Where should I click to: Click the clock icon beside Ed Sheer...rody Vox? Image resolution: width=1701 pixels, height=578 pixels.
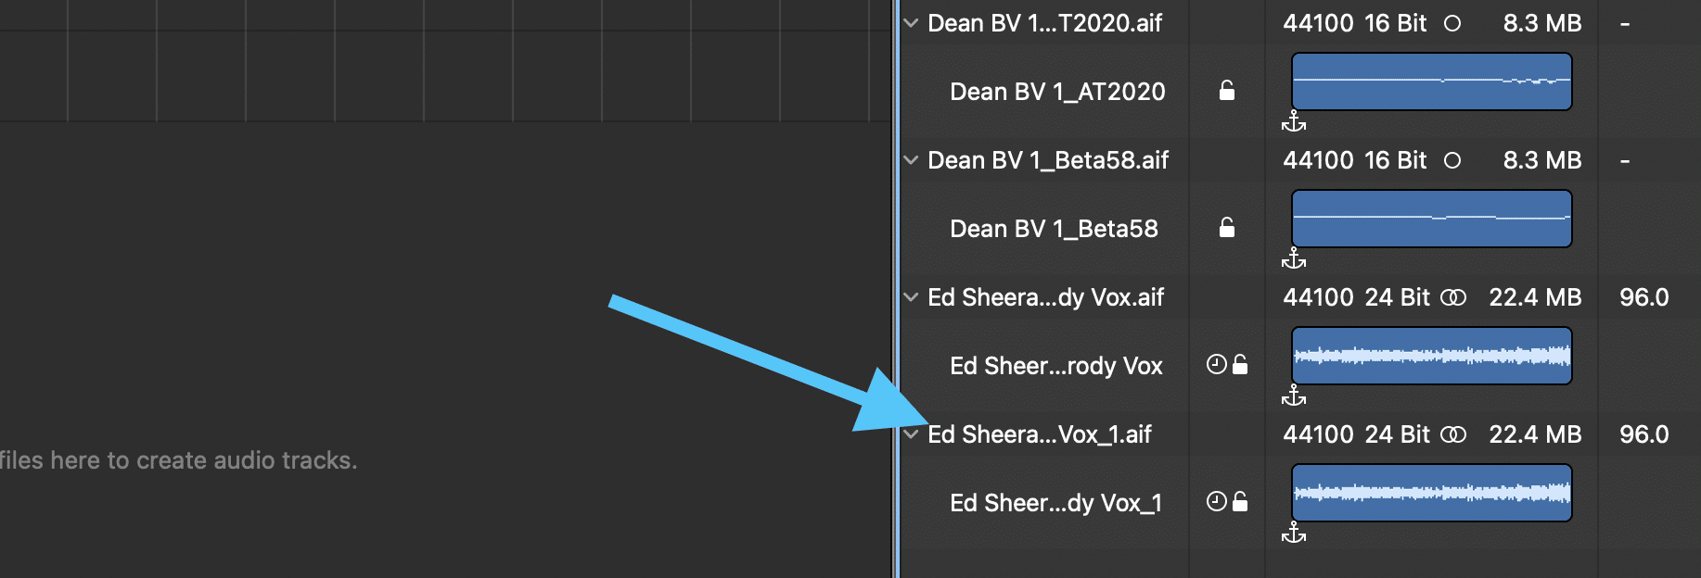point(1216,364)
